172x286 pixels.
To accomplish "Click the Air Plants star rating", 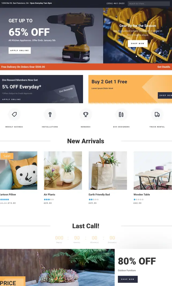I will point(49,199).
